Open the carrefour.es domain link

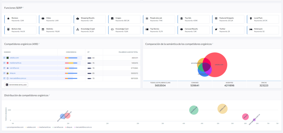point(14,68)
